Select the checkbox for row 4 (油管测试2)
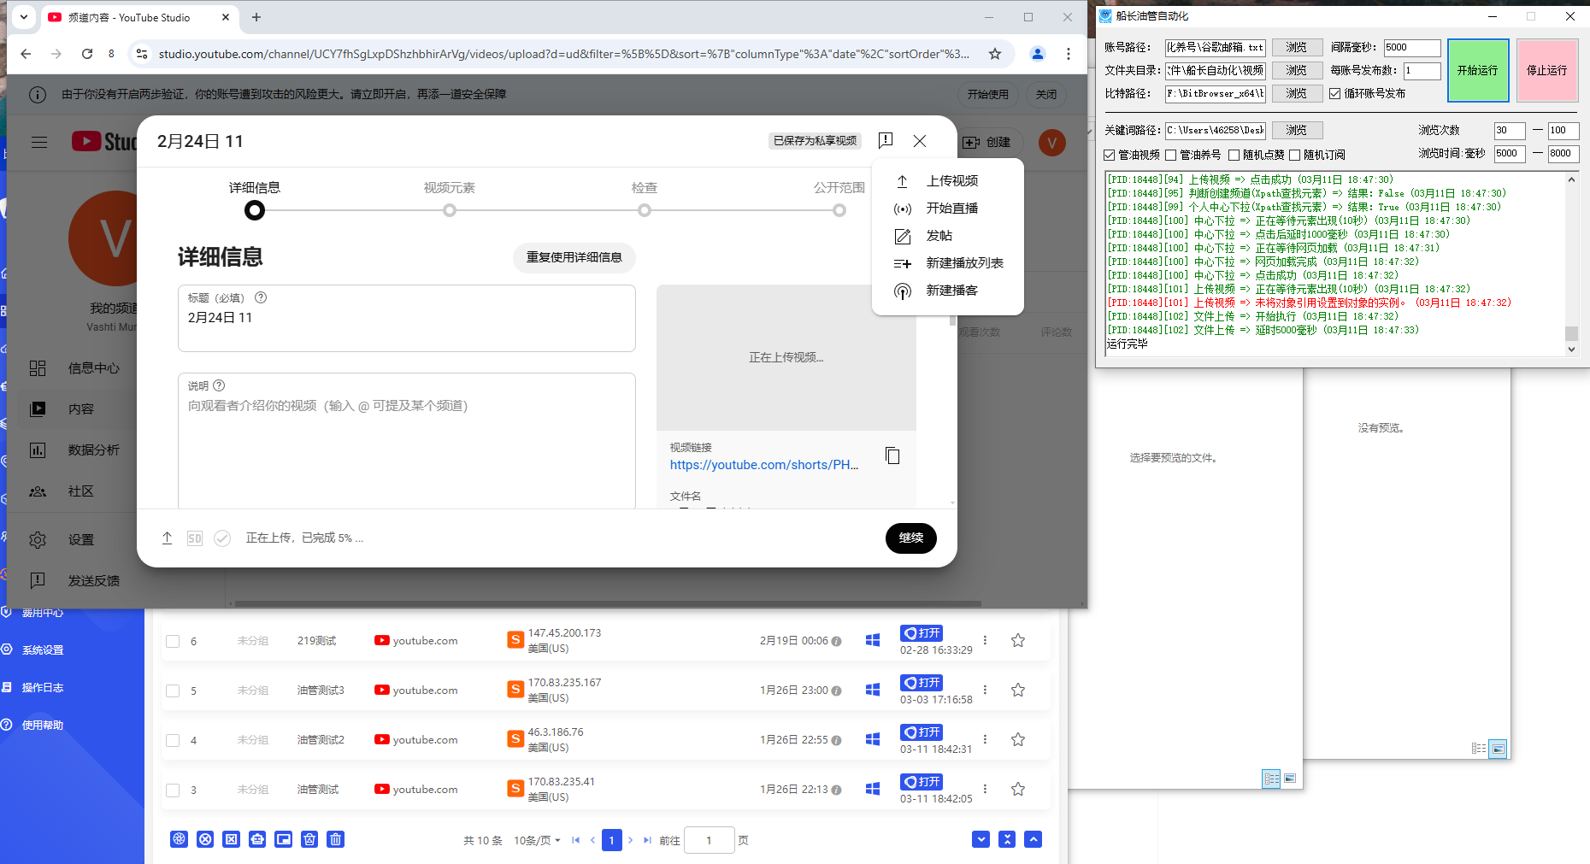1590x864 pixels. pos(173,740)
